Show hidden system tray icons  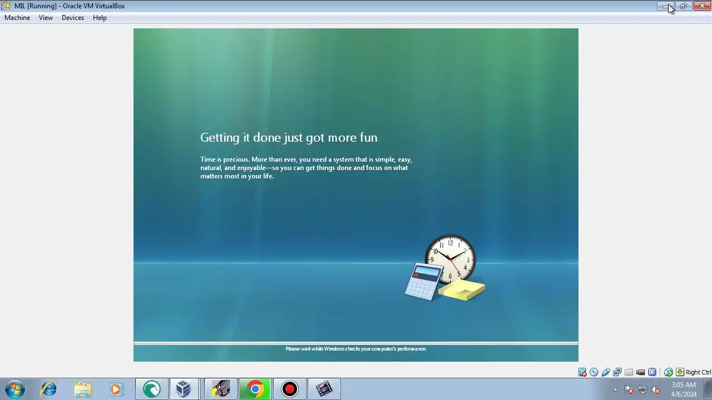(615, 389)
